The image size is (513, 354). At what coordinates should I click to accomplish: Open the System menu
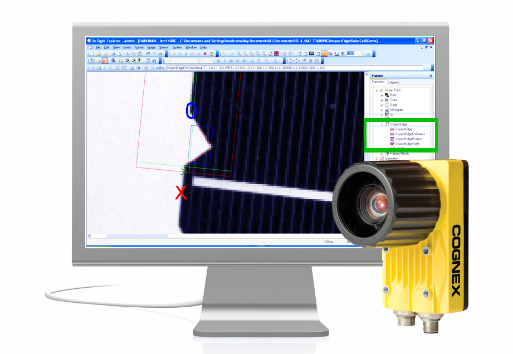click(177, 47)
